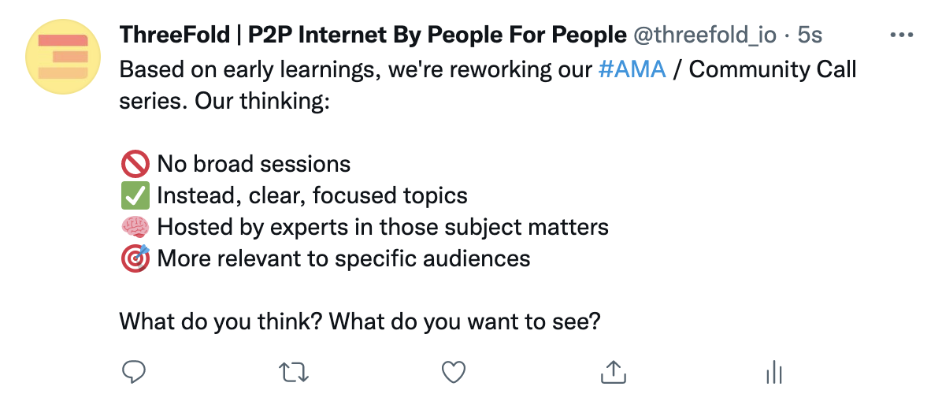Click the red prohibited sign emoji

point(135,164)
